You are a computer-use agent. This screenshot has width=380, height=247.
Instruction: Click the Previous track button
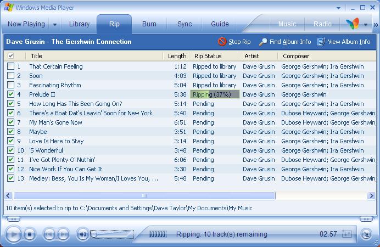[49, 234]
